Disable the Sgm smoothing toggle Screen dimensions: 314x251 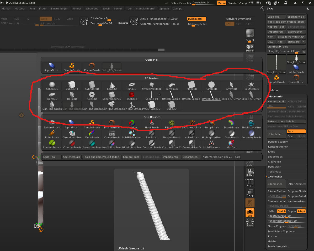click(296, 132)
